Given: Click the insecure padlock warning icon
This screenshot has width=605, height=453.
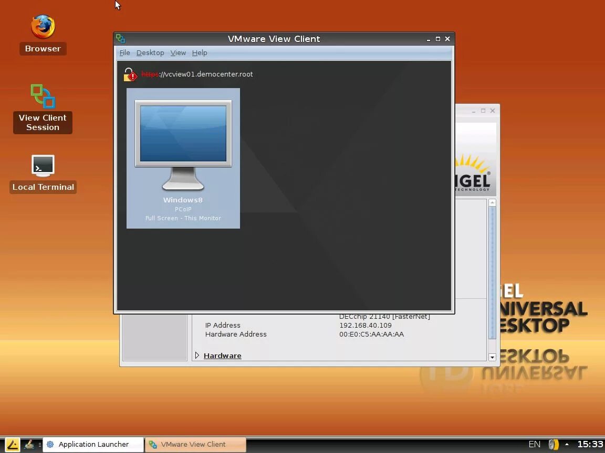Looking at the screenshot, I should pos(130,74).
